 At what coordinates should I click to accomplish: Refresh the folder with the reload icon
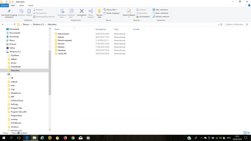221,24
